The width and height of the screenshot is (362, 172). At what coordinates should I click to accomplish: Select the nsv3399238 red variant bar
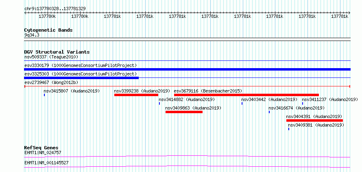point(136,95)
